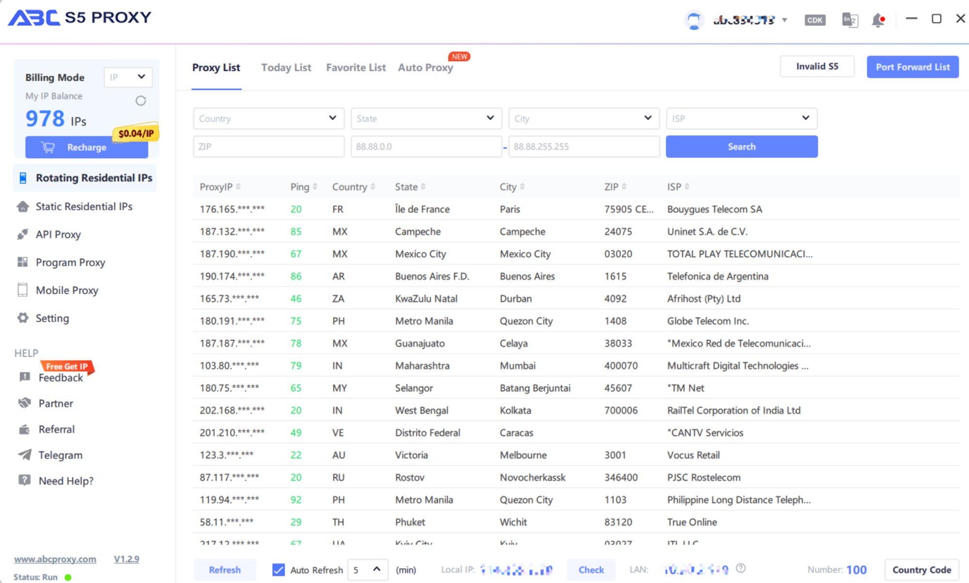The height and width of the screenshot is (583, 969).
Task: Click the Setting gear icon
Action: click(23, 318)
